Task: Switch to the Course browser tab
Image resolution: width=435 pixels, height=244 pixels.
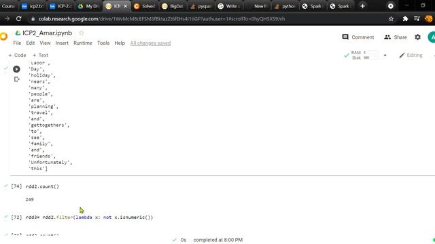Action: 8,6
